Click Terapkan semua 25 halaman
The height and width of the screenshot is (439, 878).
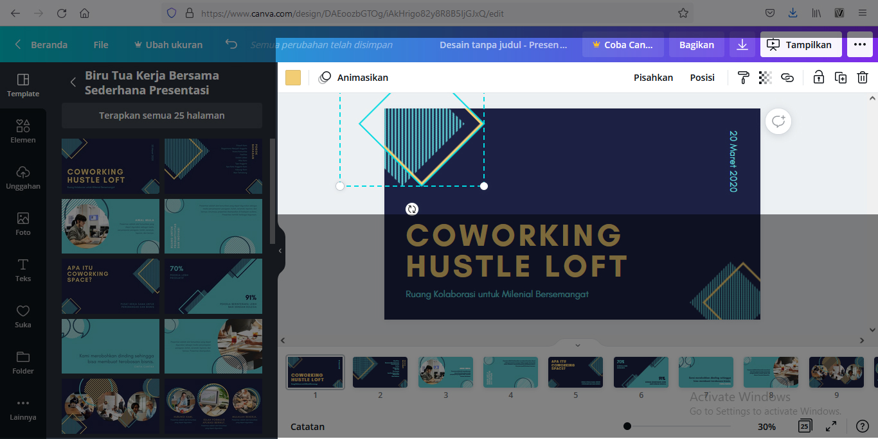161,115
